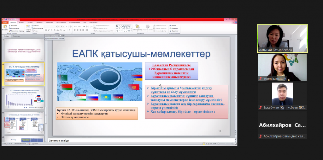Click the Восстановить button
This screenshot has height=160, width=323.
click(38, 28)
